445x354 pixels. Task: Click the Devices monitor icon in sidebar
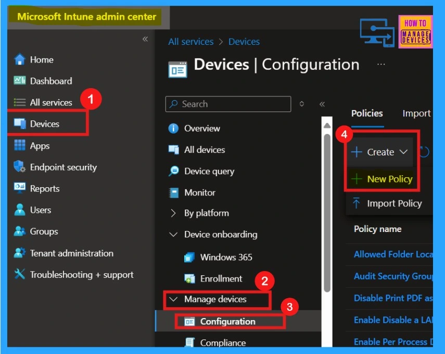(20, 124)
